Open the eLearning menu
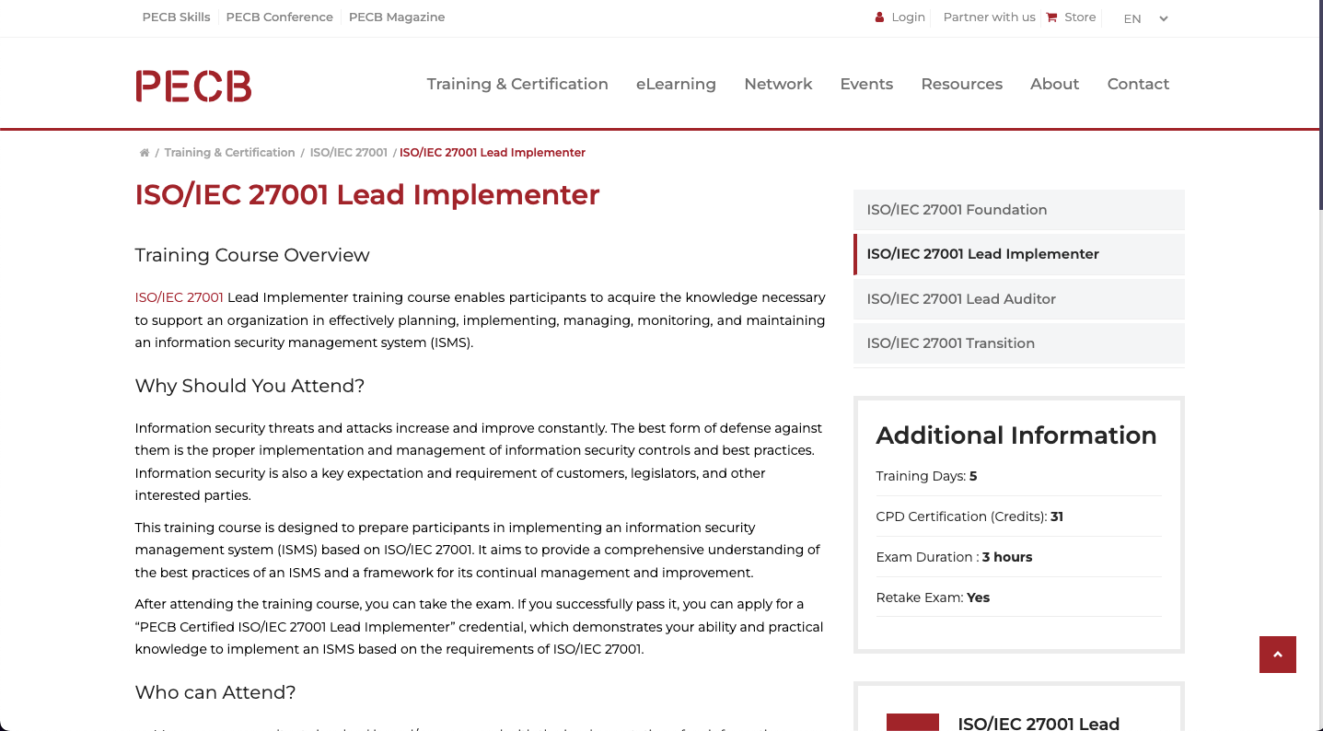The width and height of the screenshot is (1323, 731). (676, 84)
